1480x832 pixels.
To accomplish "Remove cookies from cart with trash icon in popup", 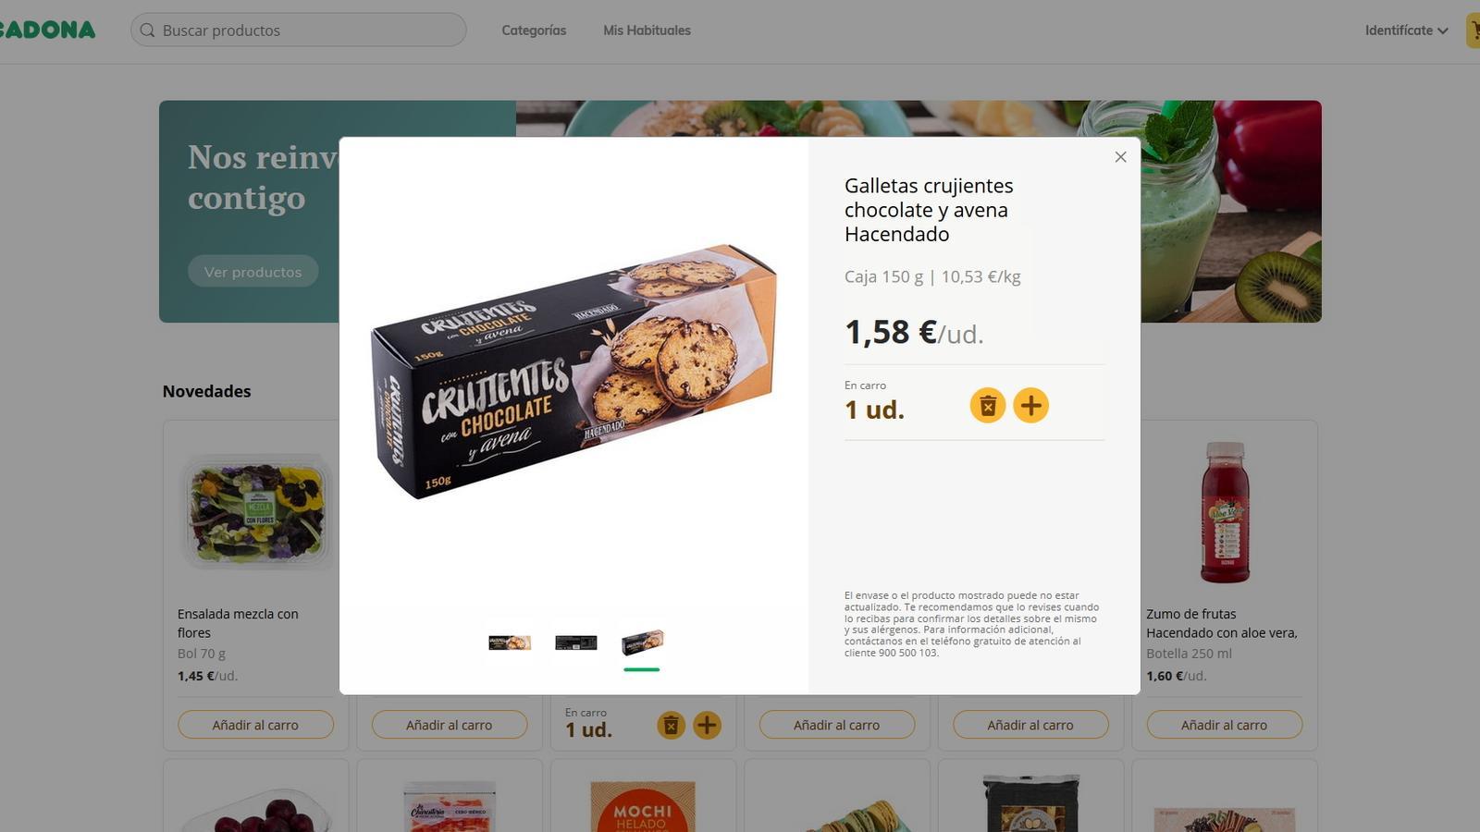I will [988, 406].
